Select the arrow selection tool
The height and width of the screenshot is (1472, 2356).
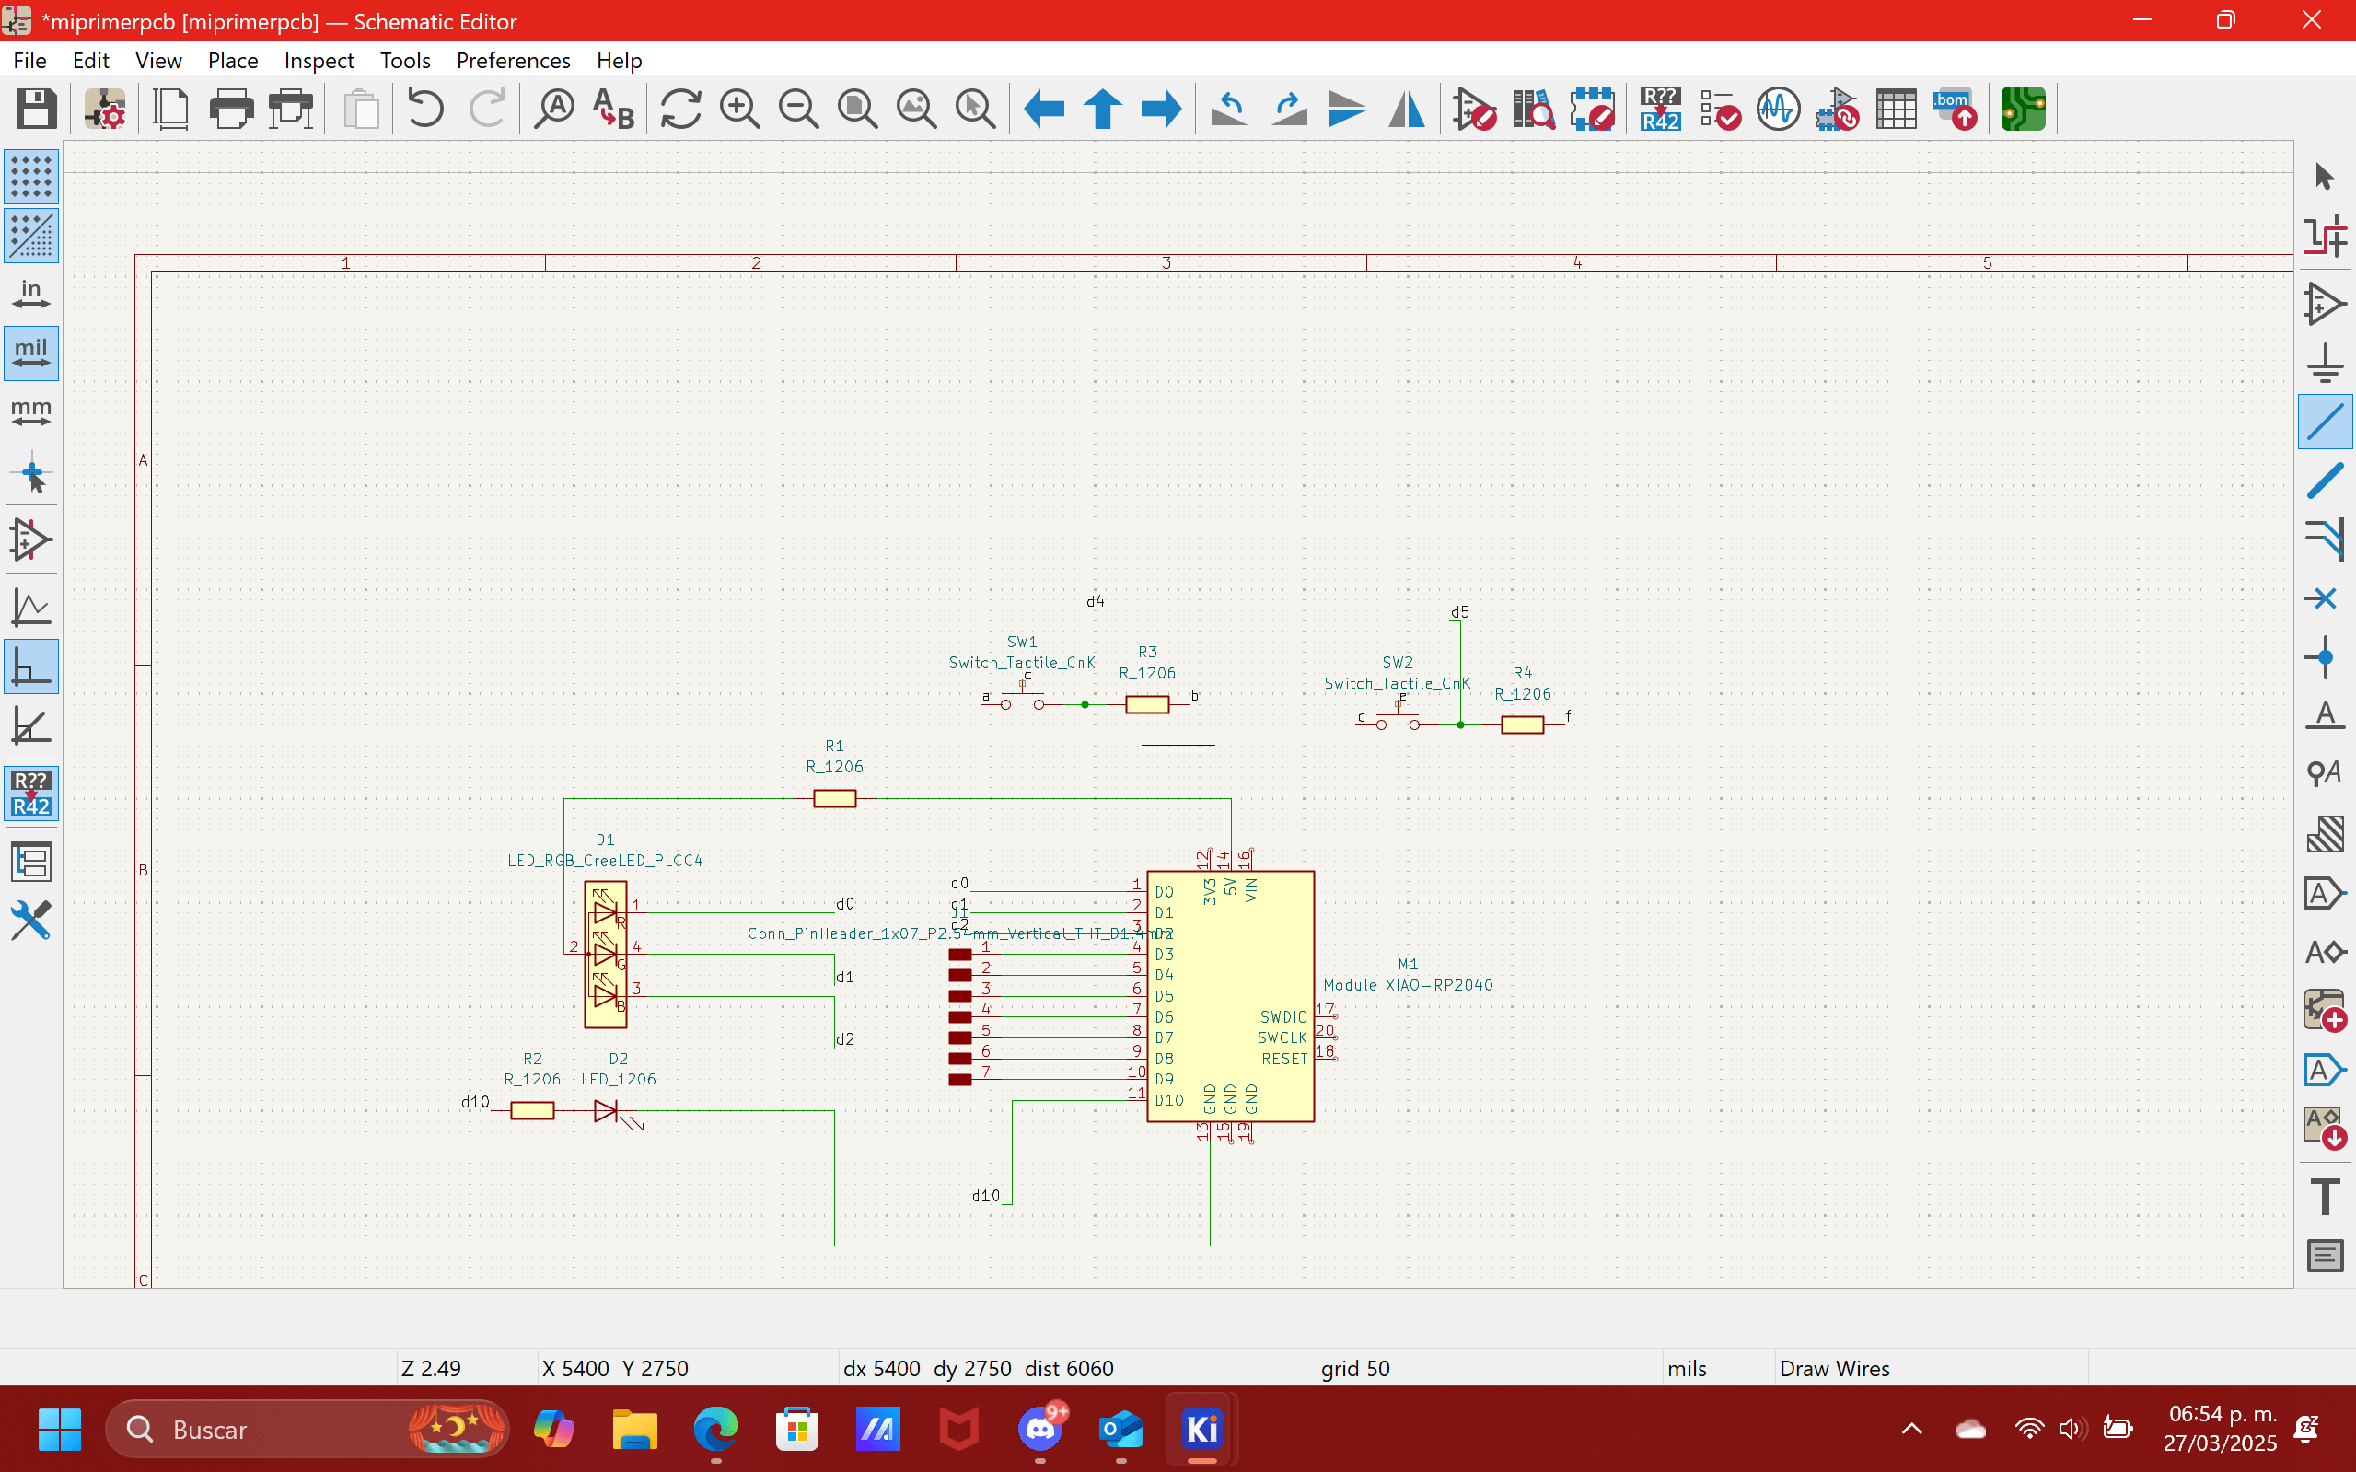pos(2325,176)
